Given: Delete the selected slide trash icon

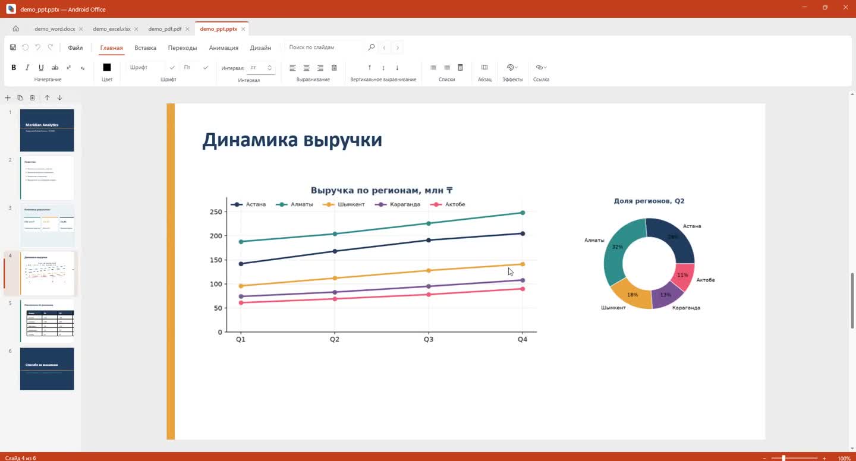Looking at the screenshot, I should pos(33,98).
